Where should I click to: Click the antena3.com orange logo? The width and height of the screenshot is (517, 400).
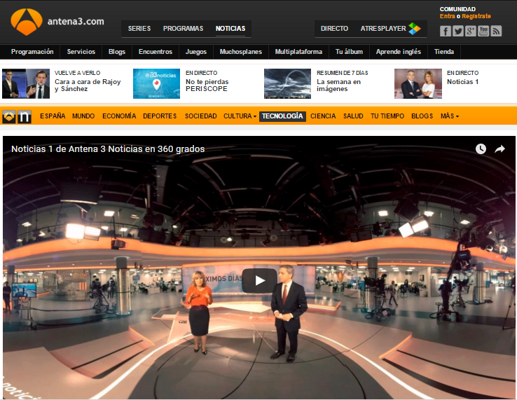coord(27,22)
